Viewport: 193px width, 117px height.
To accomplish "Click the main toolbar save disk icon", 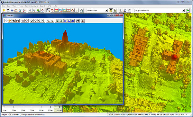I will pos(8,11).
